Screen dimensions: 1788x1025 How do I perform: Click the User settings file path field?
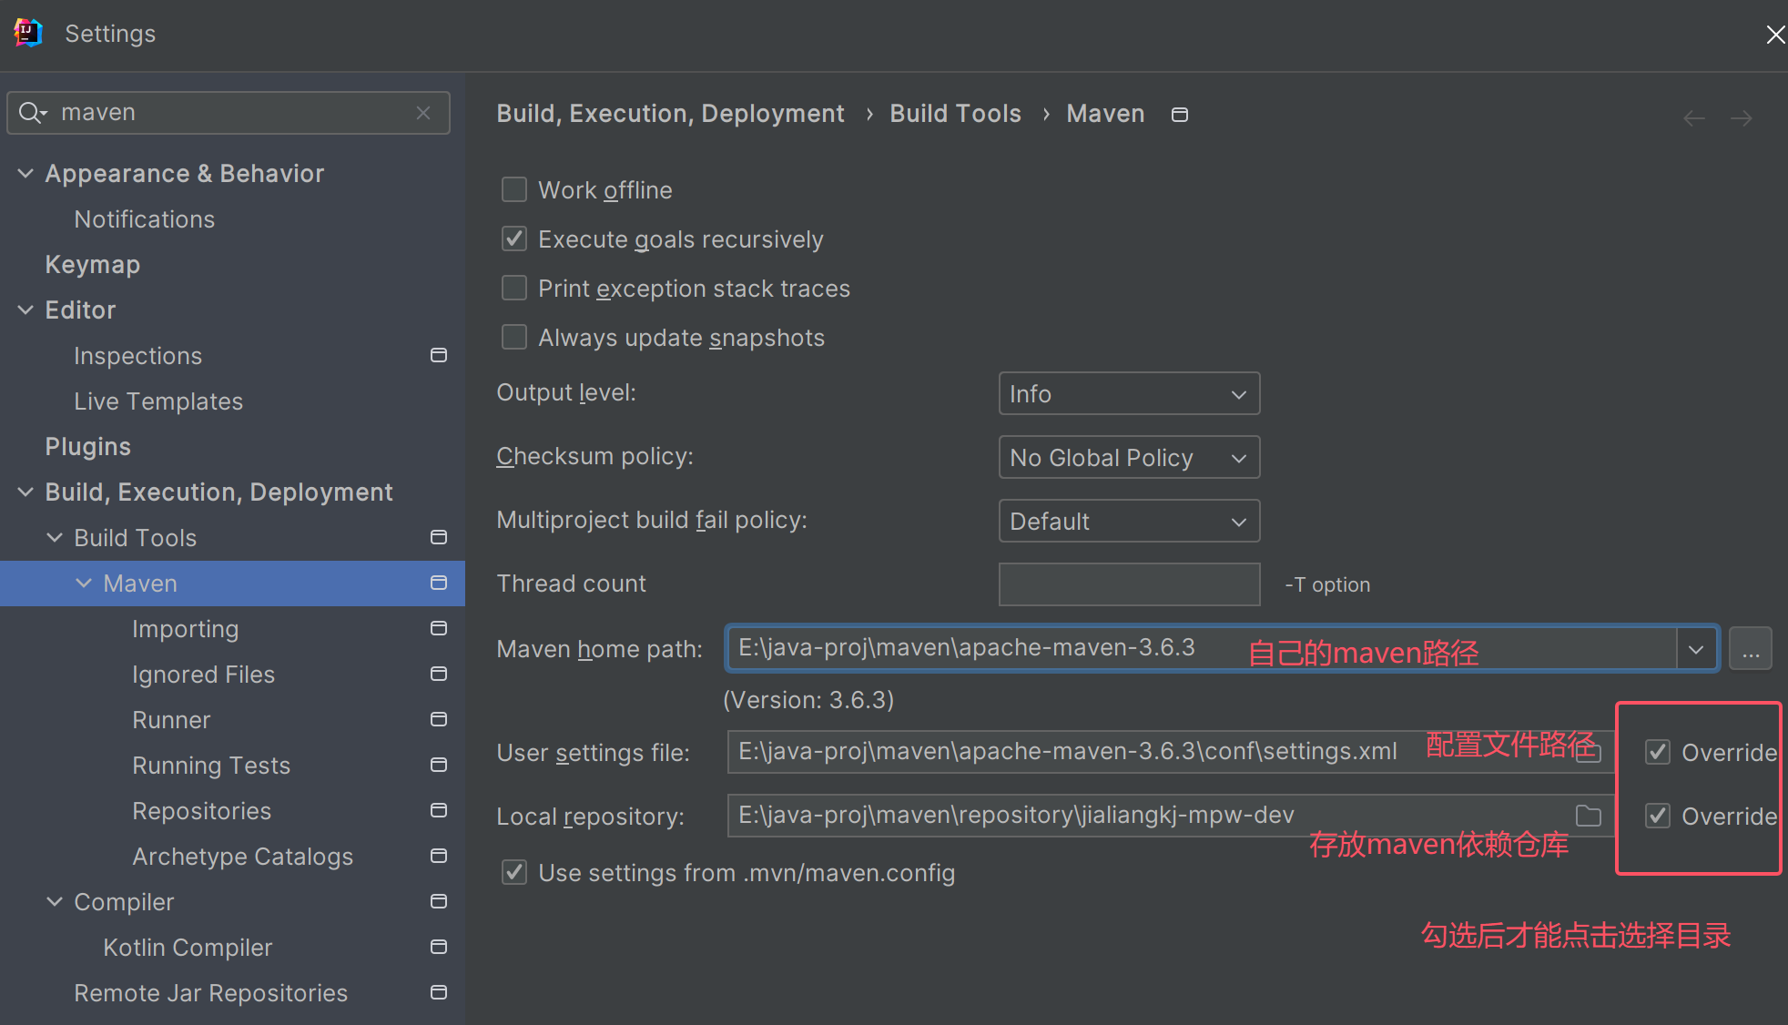[x=1170, y=752]
